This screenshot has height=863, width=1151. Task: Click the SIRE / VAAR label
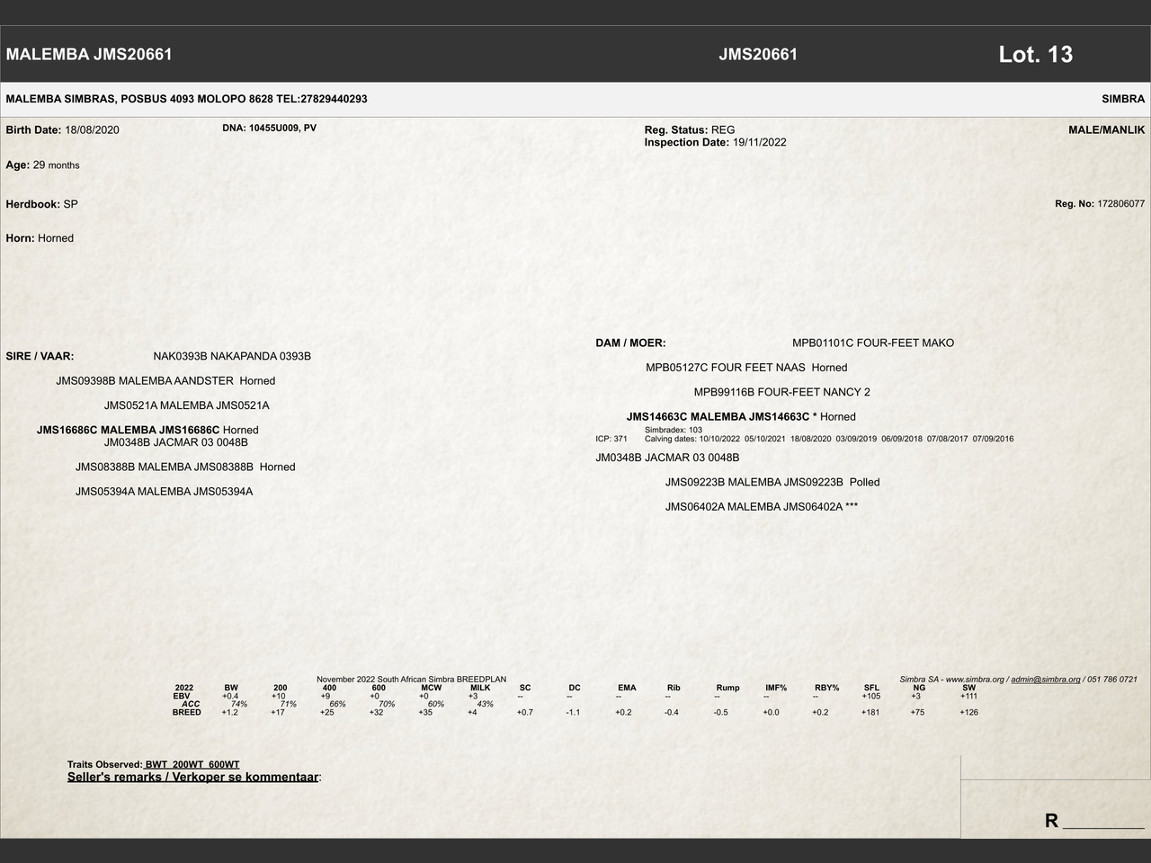(40, 356)
